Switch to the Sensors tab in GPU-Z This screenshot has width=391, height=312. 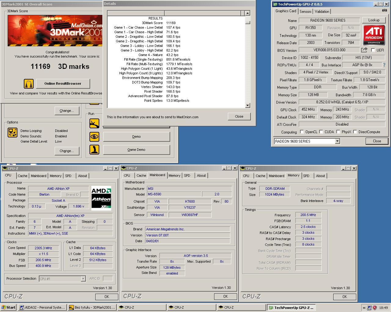(305, 11)
